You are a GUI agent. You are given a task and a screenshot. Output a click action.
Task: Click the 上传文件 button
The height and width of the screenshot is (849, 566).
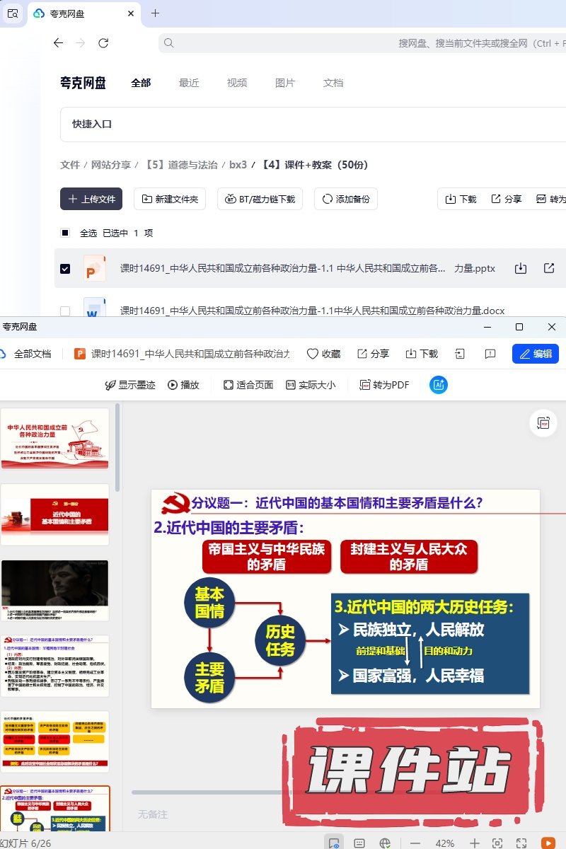pos(91,199)
